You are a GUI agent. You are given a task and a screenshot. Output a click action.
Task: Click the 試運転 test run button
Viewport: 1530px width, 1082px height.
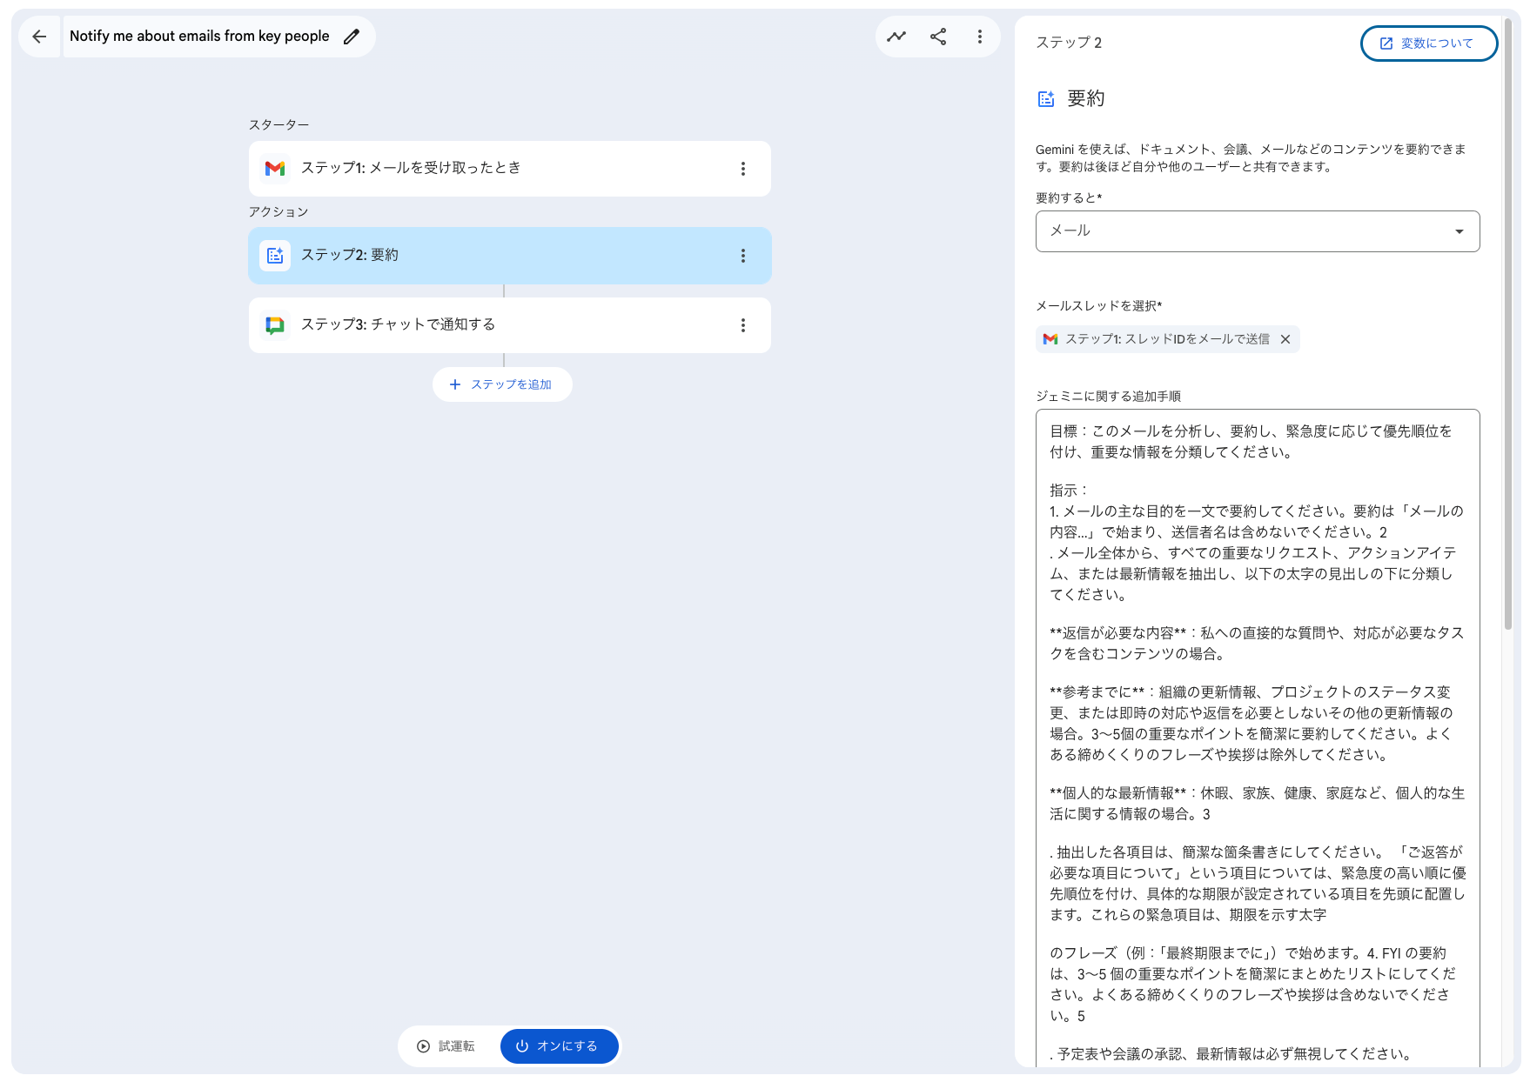coord(448,1046)
